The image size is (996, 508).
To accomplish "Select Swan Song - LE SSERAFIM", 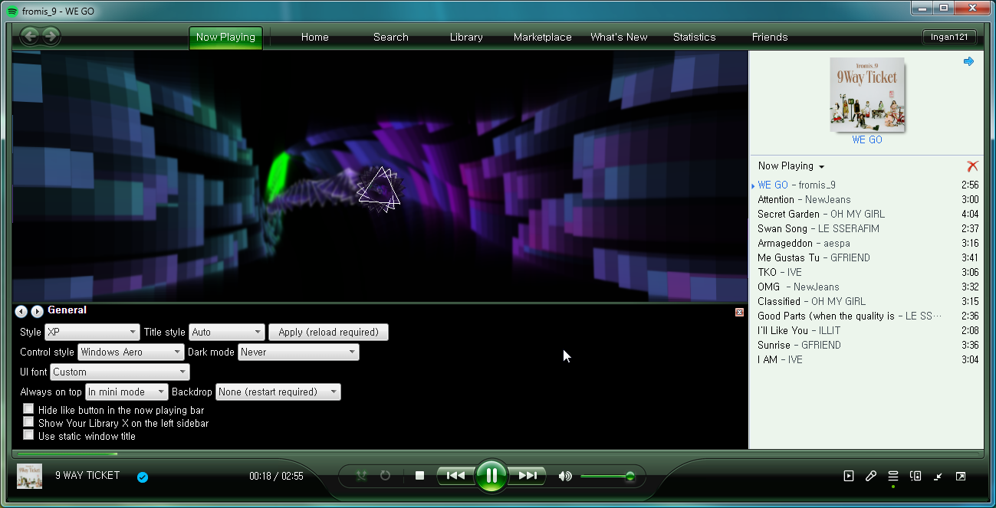I will click(x=867, y=228).
